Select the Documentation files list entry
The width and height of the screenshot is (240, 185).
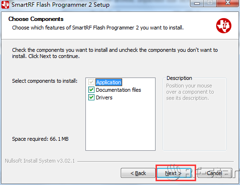tap(118, 90)
